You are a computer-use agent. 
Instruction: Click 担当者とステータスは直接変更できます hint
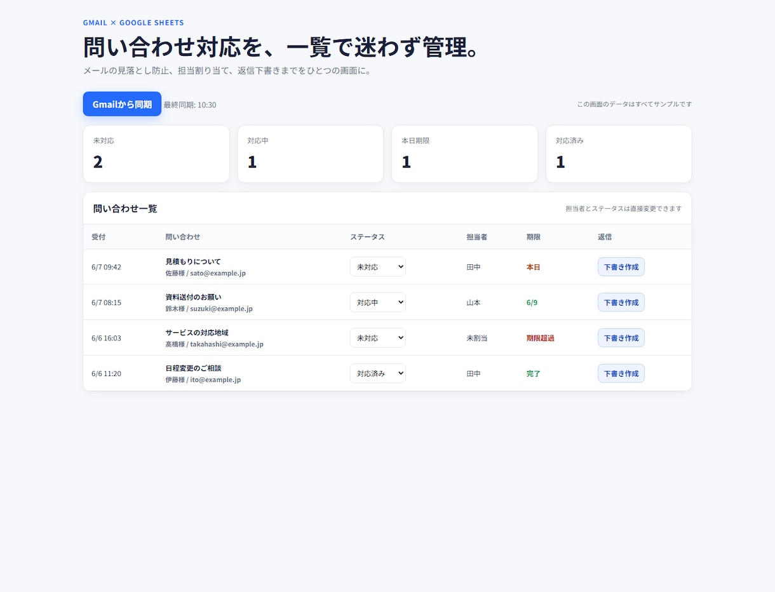624,208
